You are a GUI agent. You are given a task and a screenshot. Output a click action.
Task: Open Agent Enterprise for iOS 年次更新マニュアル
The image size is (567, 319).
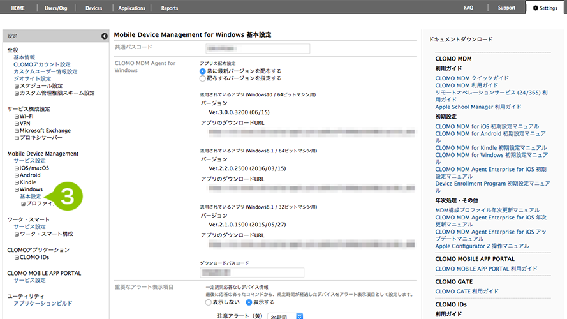point(490,221)
